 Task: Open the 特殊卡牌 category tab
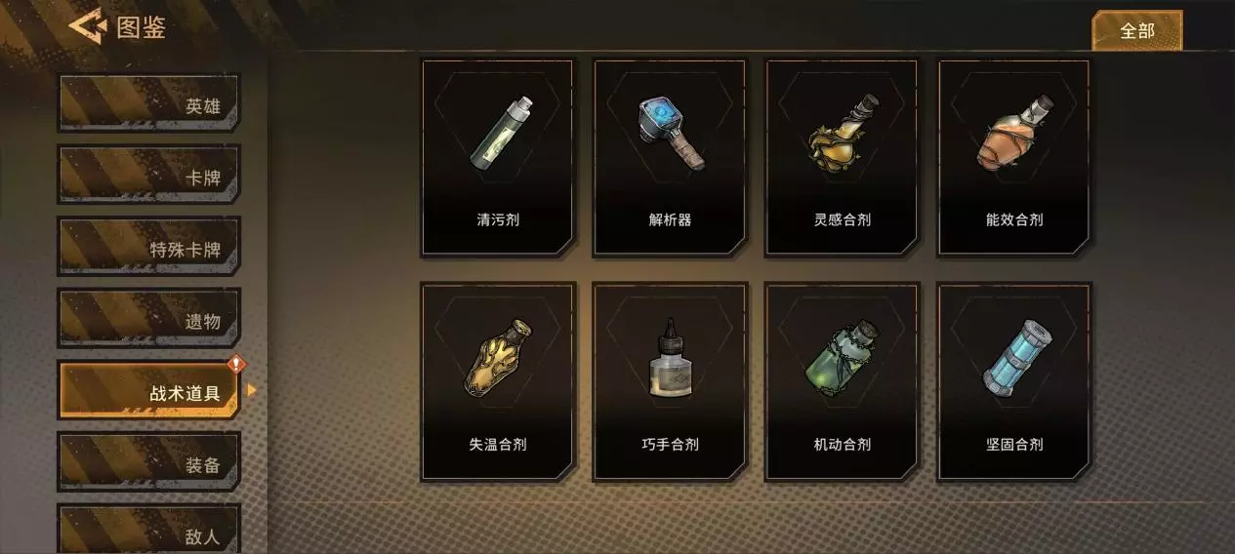tap(148, 247)
